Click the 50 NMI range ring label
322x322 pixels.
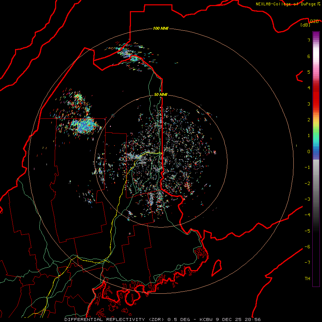tap(161, 94)
